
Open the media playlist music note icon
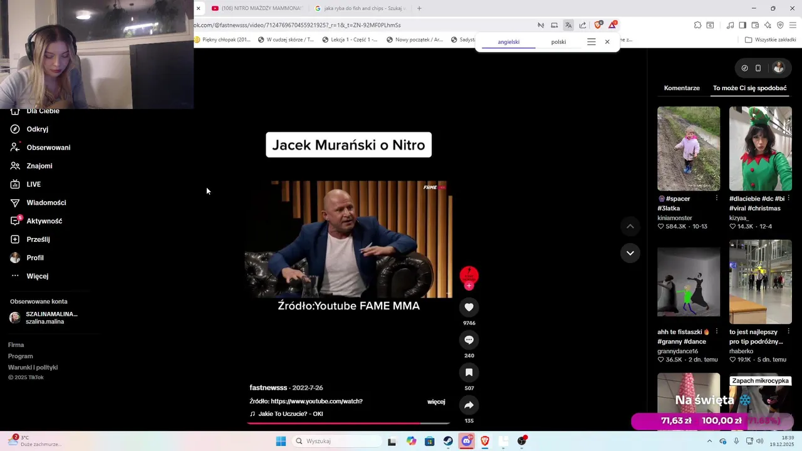730,25
